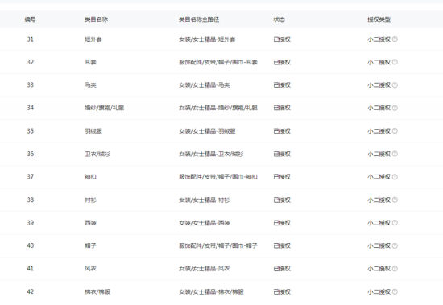Open the question-mark icon in row 37 袖扣
The height and width of the screenshot is (305, 443).
tap(395, 177)
